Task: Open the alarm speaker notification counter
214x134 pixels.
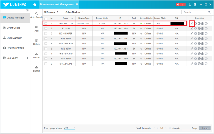Action: (x=181, y=5)
